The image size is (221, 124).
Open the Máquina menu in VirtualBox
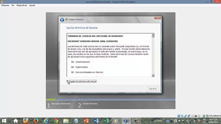5,6
